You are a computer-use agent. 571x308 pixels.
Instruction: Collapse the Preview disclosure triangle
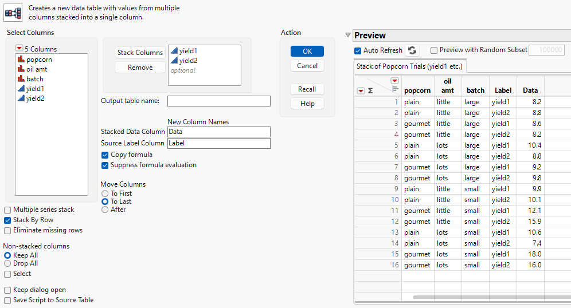(x=348, y=35)
